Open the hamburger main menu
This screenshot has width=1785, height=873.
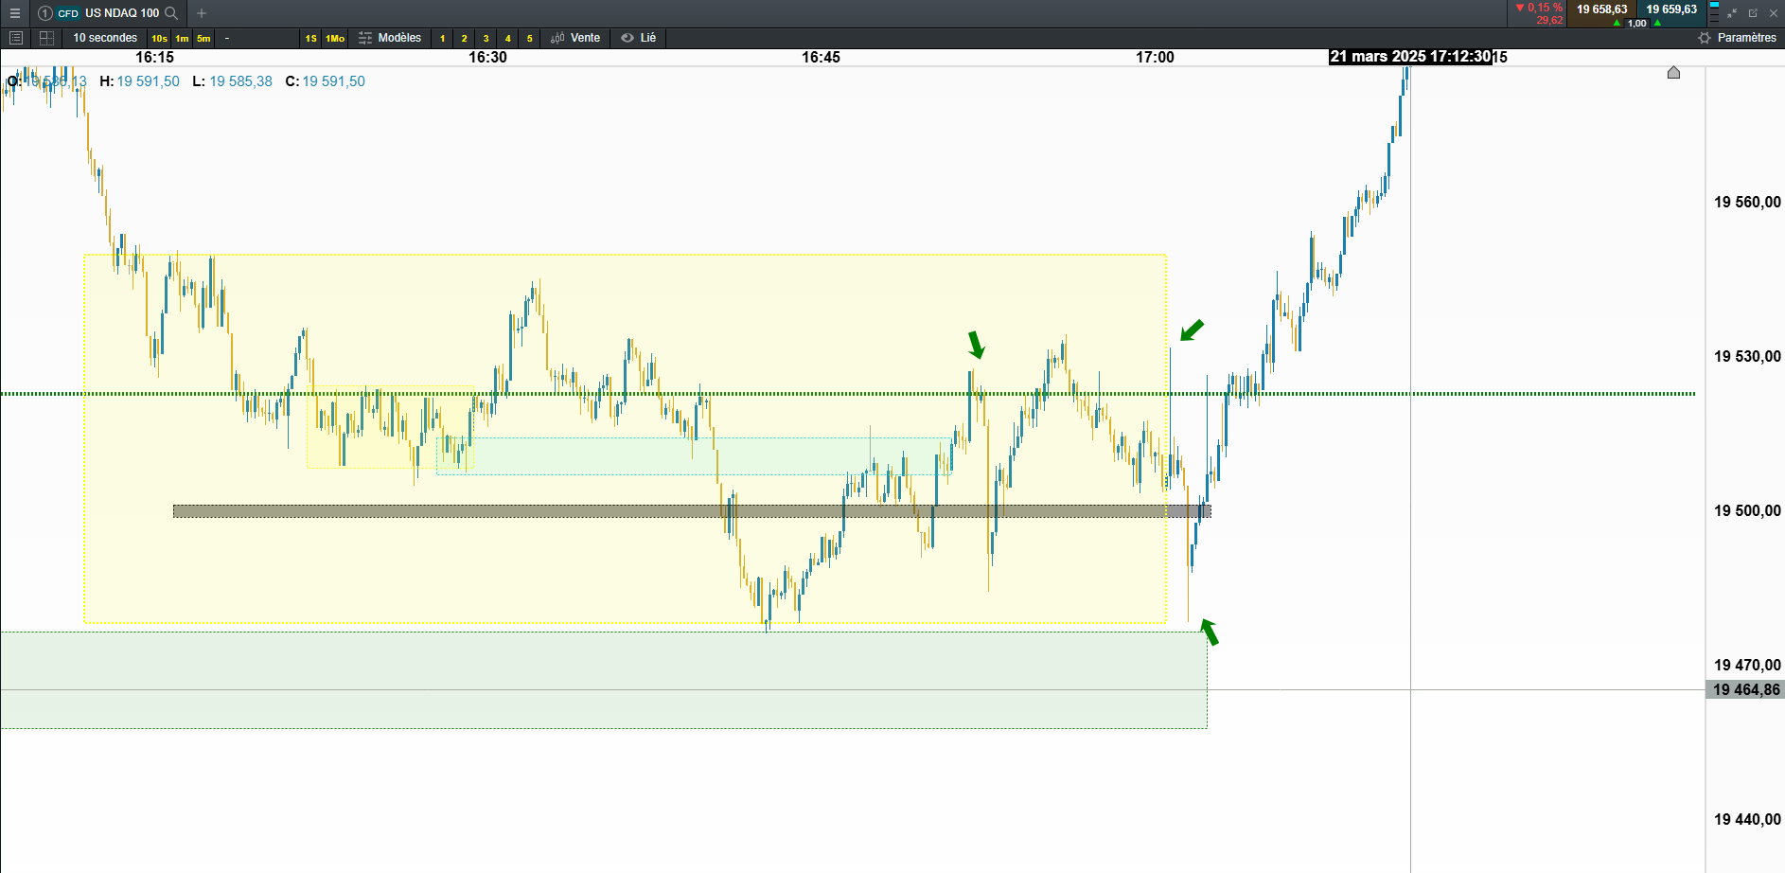(14, 13)
